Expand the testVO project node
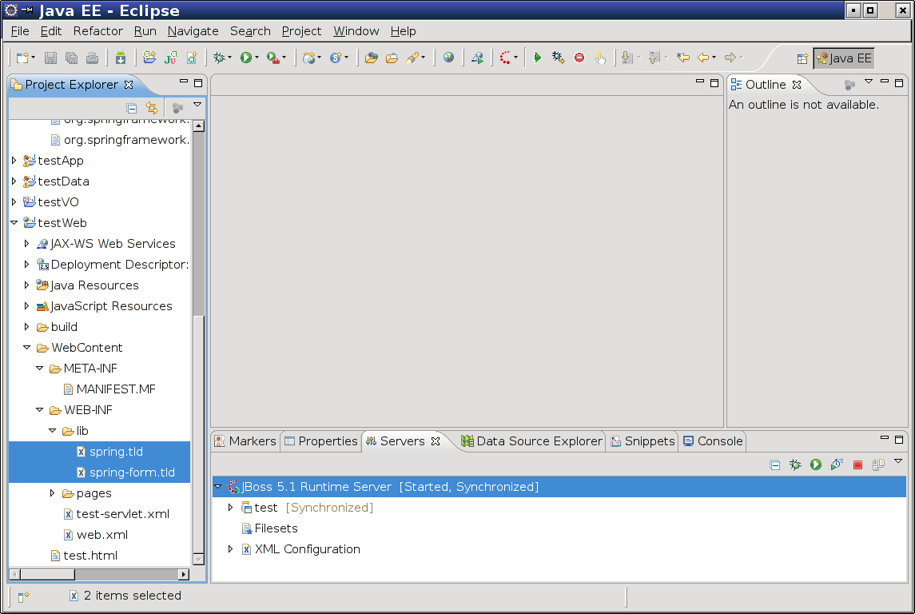 14,202
